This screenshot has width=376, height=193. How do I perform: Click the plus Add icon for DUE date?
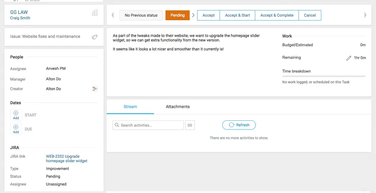16,129
